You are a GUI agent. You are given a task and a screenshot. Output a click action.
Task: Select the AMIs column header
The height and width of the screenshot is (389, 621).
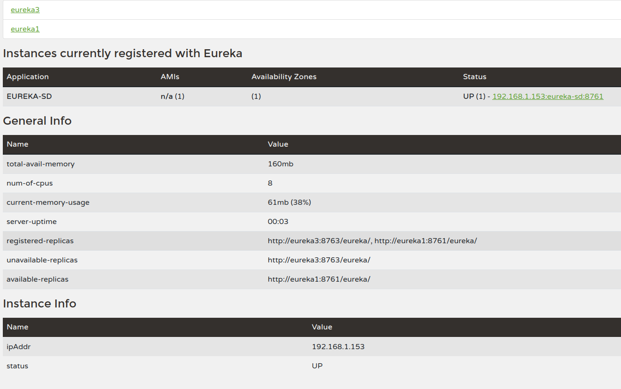click(x=170, y=77)
